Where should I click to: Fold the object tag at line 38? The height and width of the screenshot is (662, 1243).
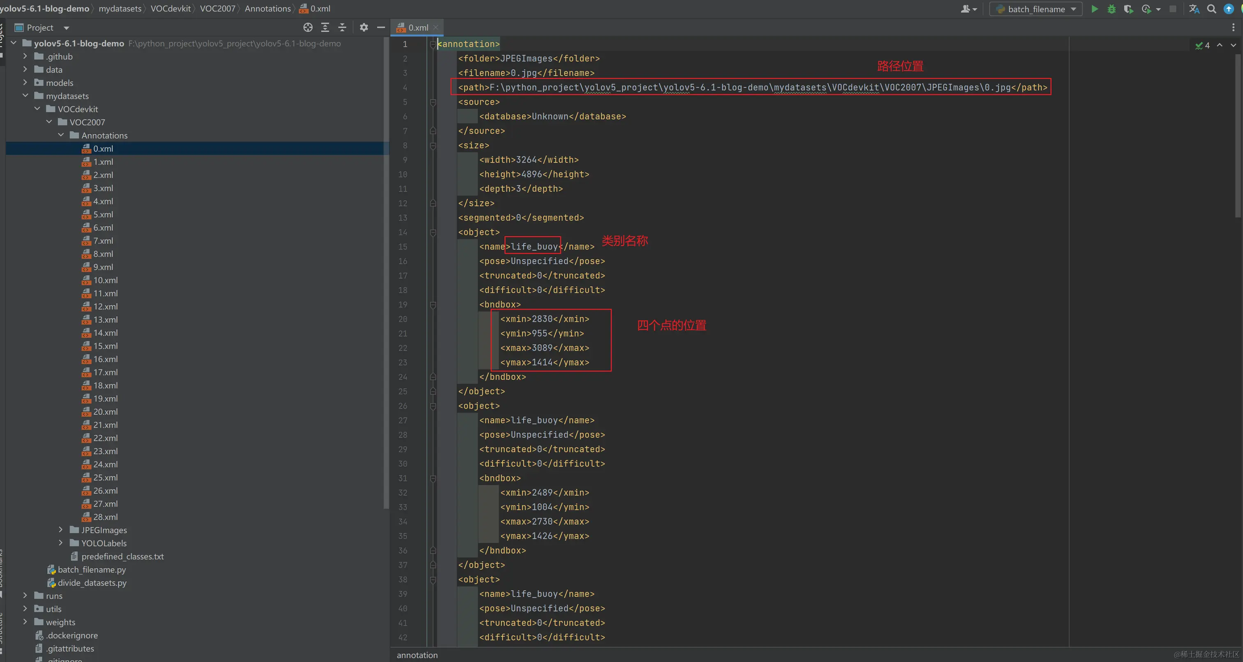pos(433,579)
